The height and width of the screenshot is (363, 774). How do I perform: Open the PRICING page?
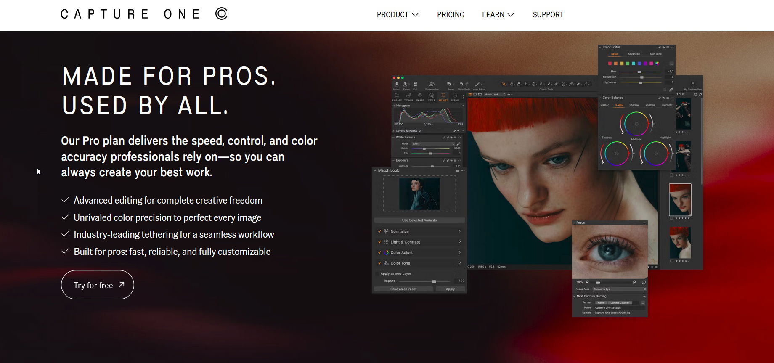451,15
